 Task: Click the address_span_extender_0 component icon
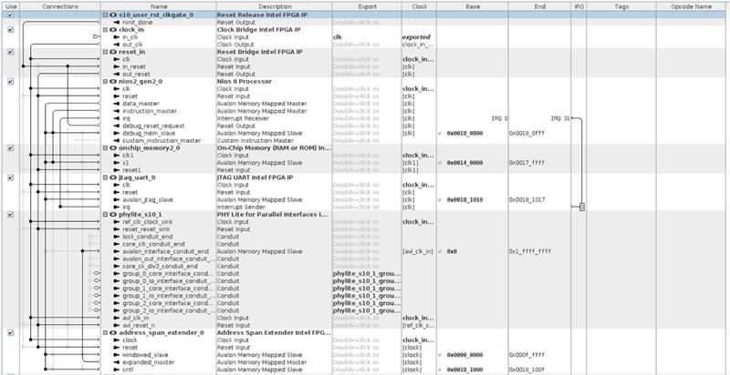click(x=113, y=333)
